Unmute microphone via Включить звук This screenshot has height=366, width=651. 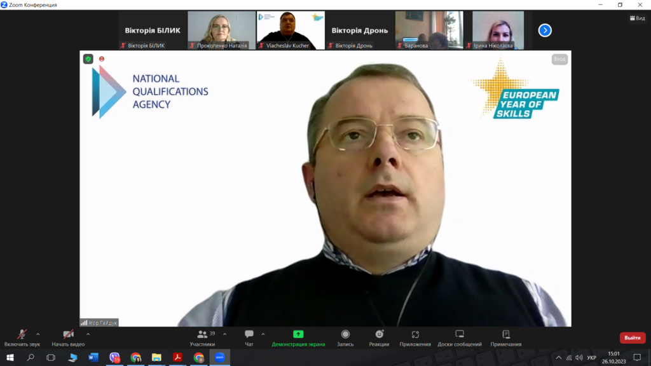tap(22, 335)
